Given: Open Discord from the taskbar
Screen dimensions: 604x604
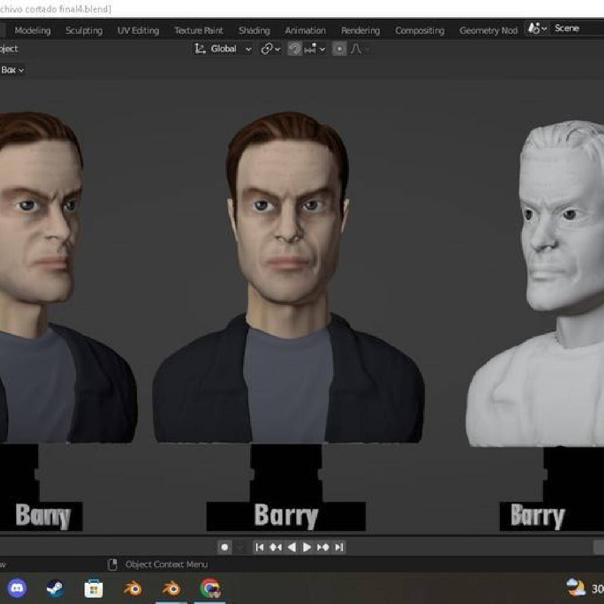Looking at the screenshot, I should pos(16,588).
